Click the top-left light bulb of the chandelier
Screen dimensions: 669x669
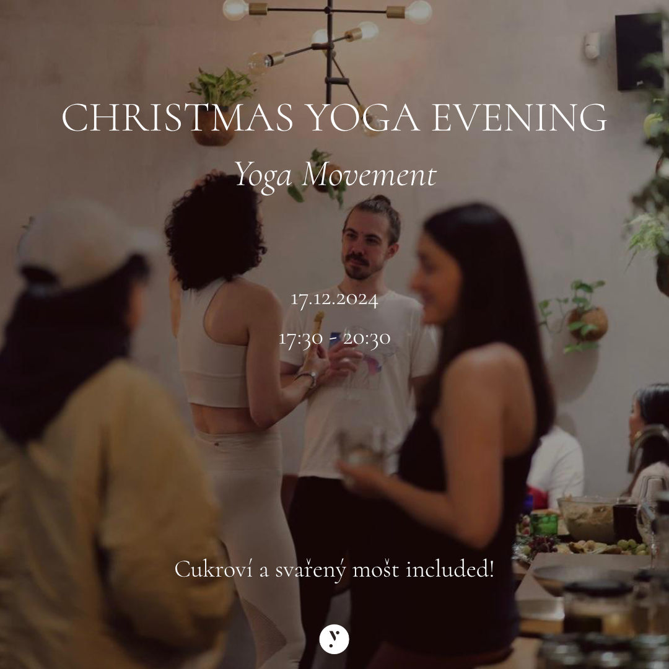pyautogui.click(x=235, y=9)
